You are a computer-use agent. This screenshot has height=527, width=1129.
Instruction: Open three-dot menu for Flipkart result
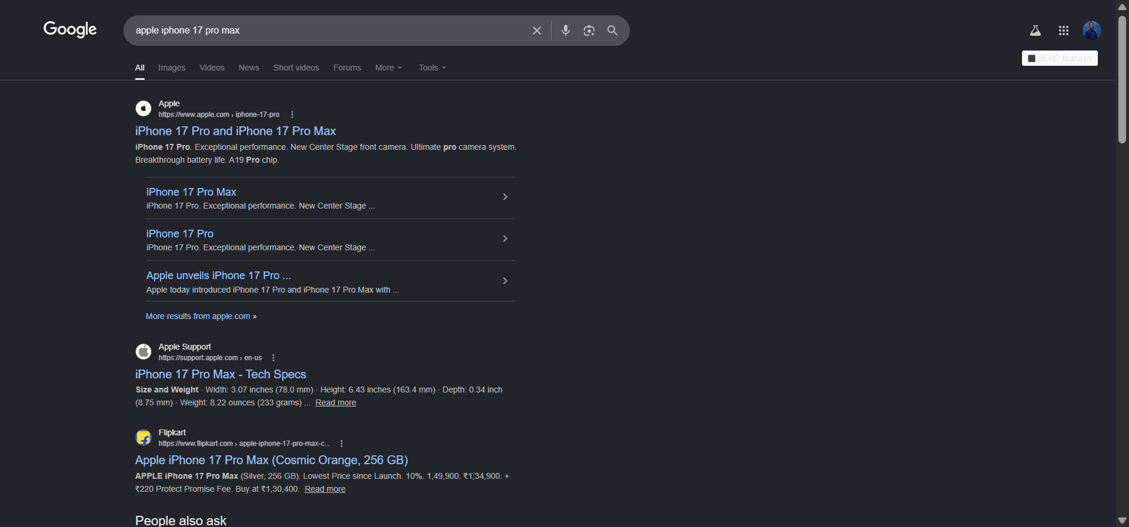pyautogui.click(x=342, y=444)
